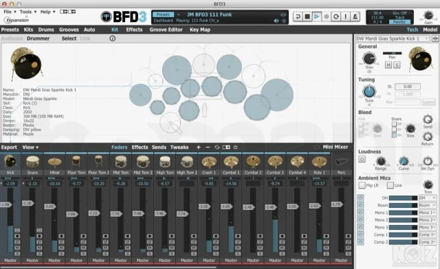Screen dimensions: 440x269
Task: Show the mixer Tweaks view
Action: point(179,147)
